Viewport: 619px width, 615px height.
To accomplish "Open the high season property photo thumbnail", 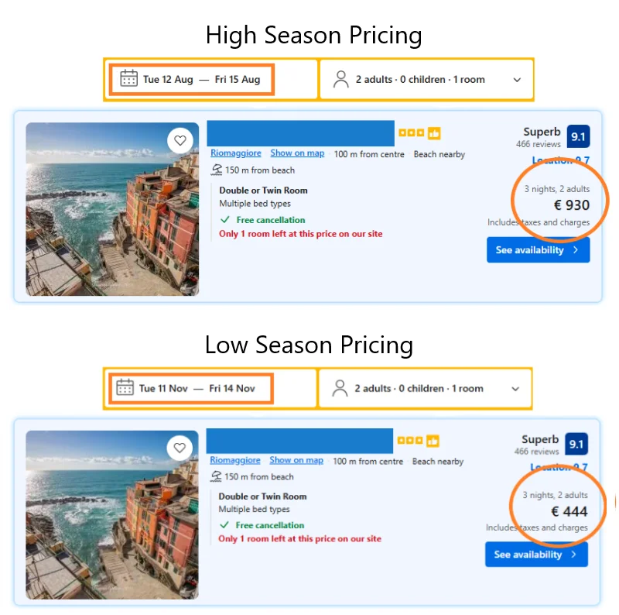I will [x=112, y=209].
